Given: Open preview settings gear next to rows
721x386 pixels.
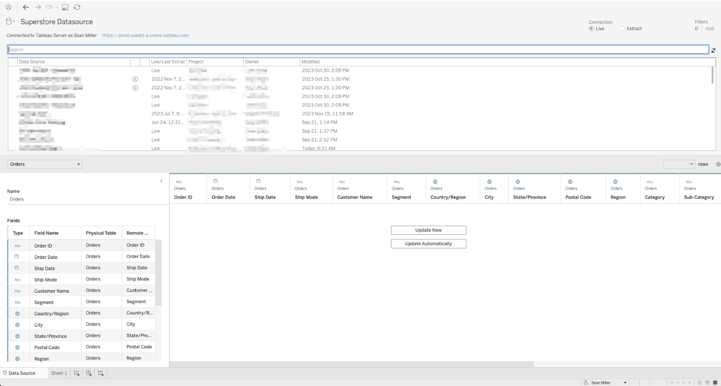Looking at the screenshot, I should pyautogui.click(x=718, y=164).
